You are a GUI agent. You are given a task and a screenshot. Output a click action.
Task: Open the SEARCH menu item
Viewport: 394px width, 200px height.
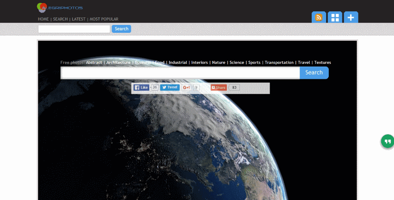pos(60,19)
